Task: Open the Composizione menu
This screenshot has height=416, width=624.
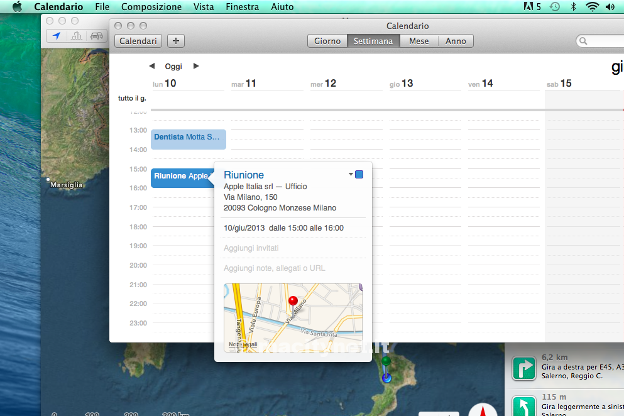Action: 151,7
